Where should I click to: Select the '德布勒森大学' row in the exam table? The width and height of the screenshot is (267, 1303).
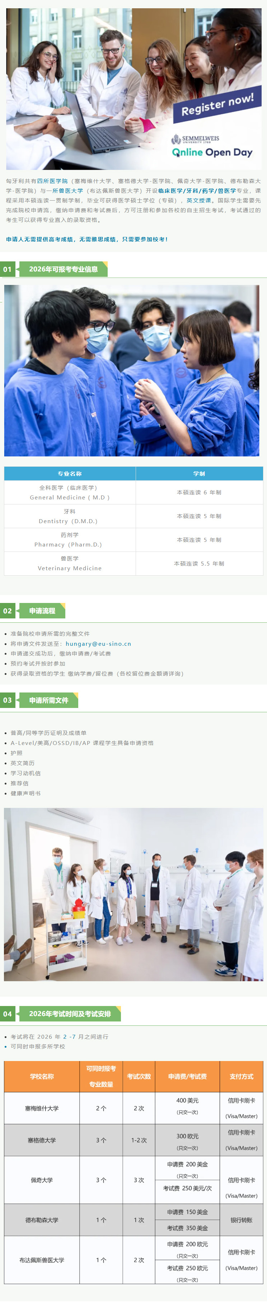[x=42, y=1220]
